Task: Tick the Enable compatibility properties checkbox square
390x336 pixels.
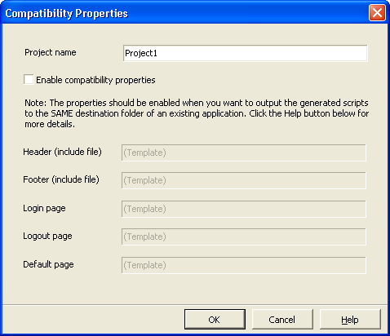Action: pos(29,80)
